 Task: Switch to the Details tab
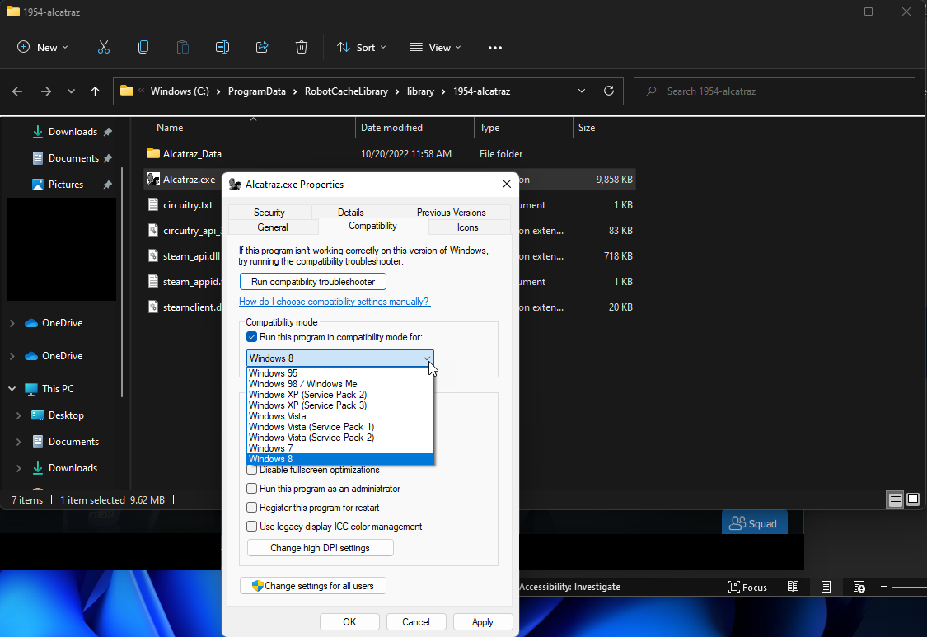(350, 213)
